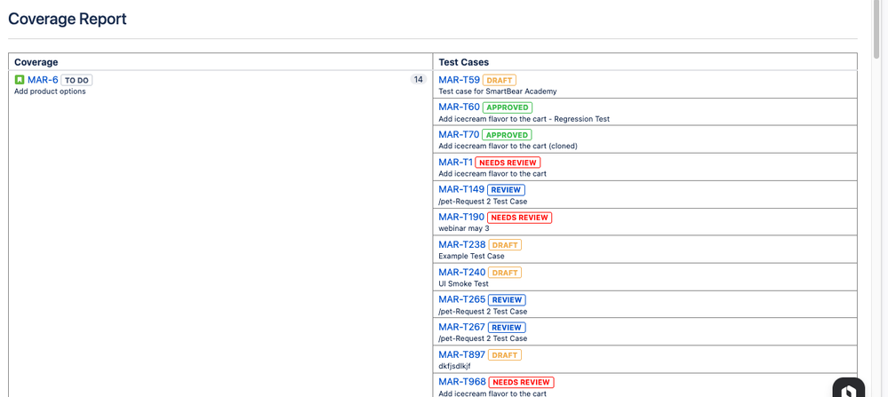Image resolution: width=888 pixels, height=397 pixels.
Task: Open test case MAR-T240
Action: pyautogui.click(x=461, y=272)
